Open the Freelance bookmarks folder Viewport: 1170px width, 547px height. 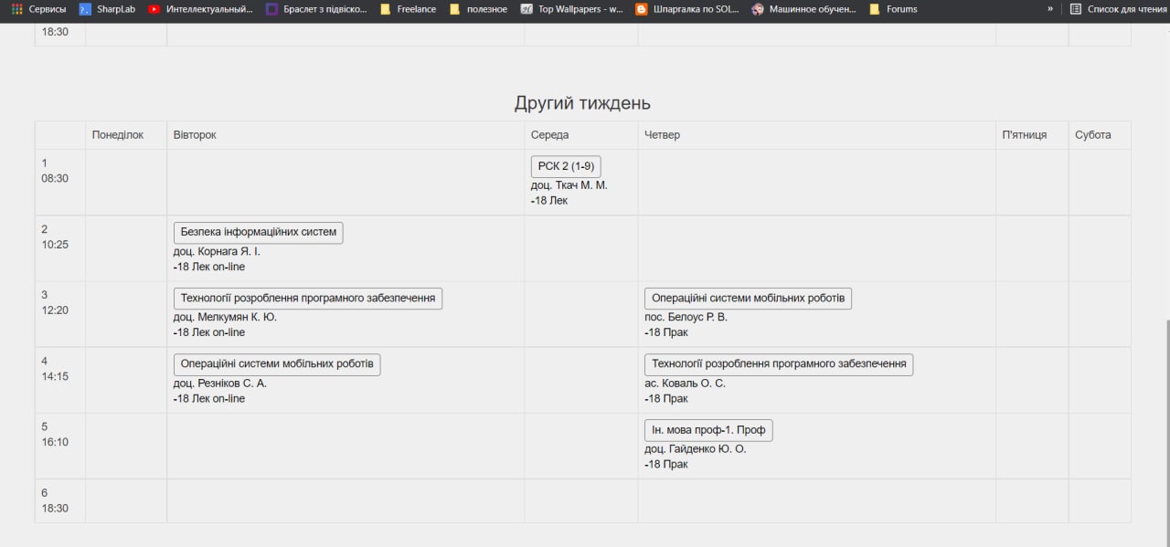click(409, 9)
